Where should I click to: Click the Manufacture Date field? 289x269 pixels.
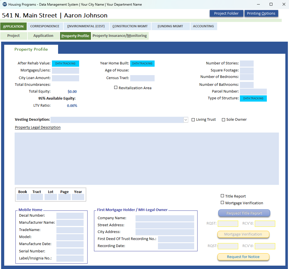click(70, 244)
